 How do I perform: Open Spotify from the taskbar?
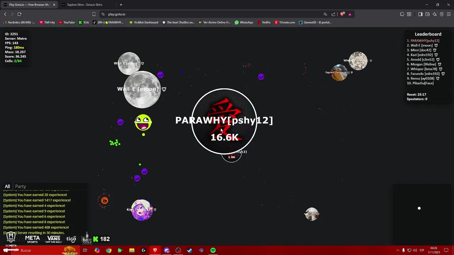(x=213, y=250)
